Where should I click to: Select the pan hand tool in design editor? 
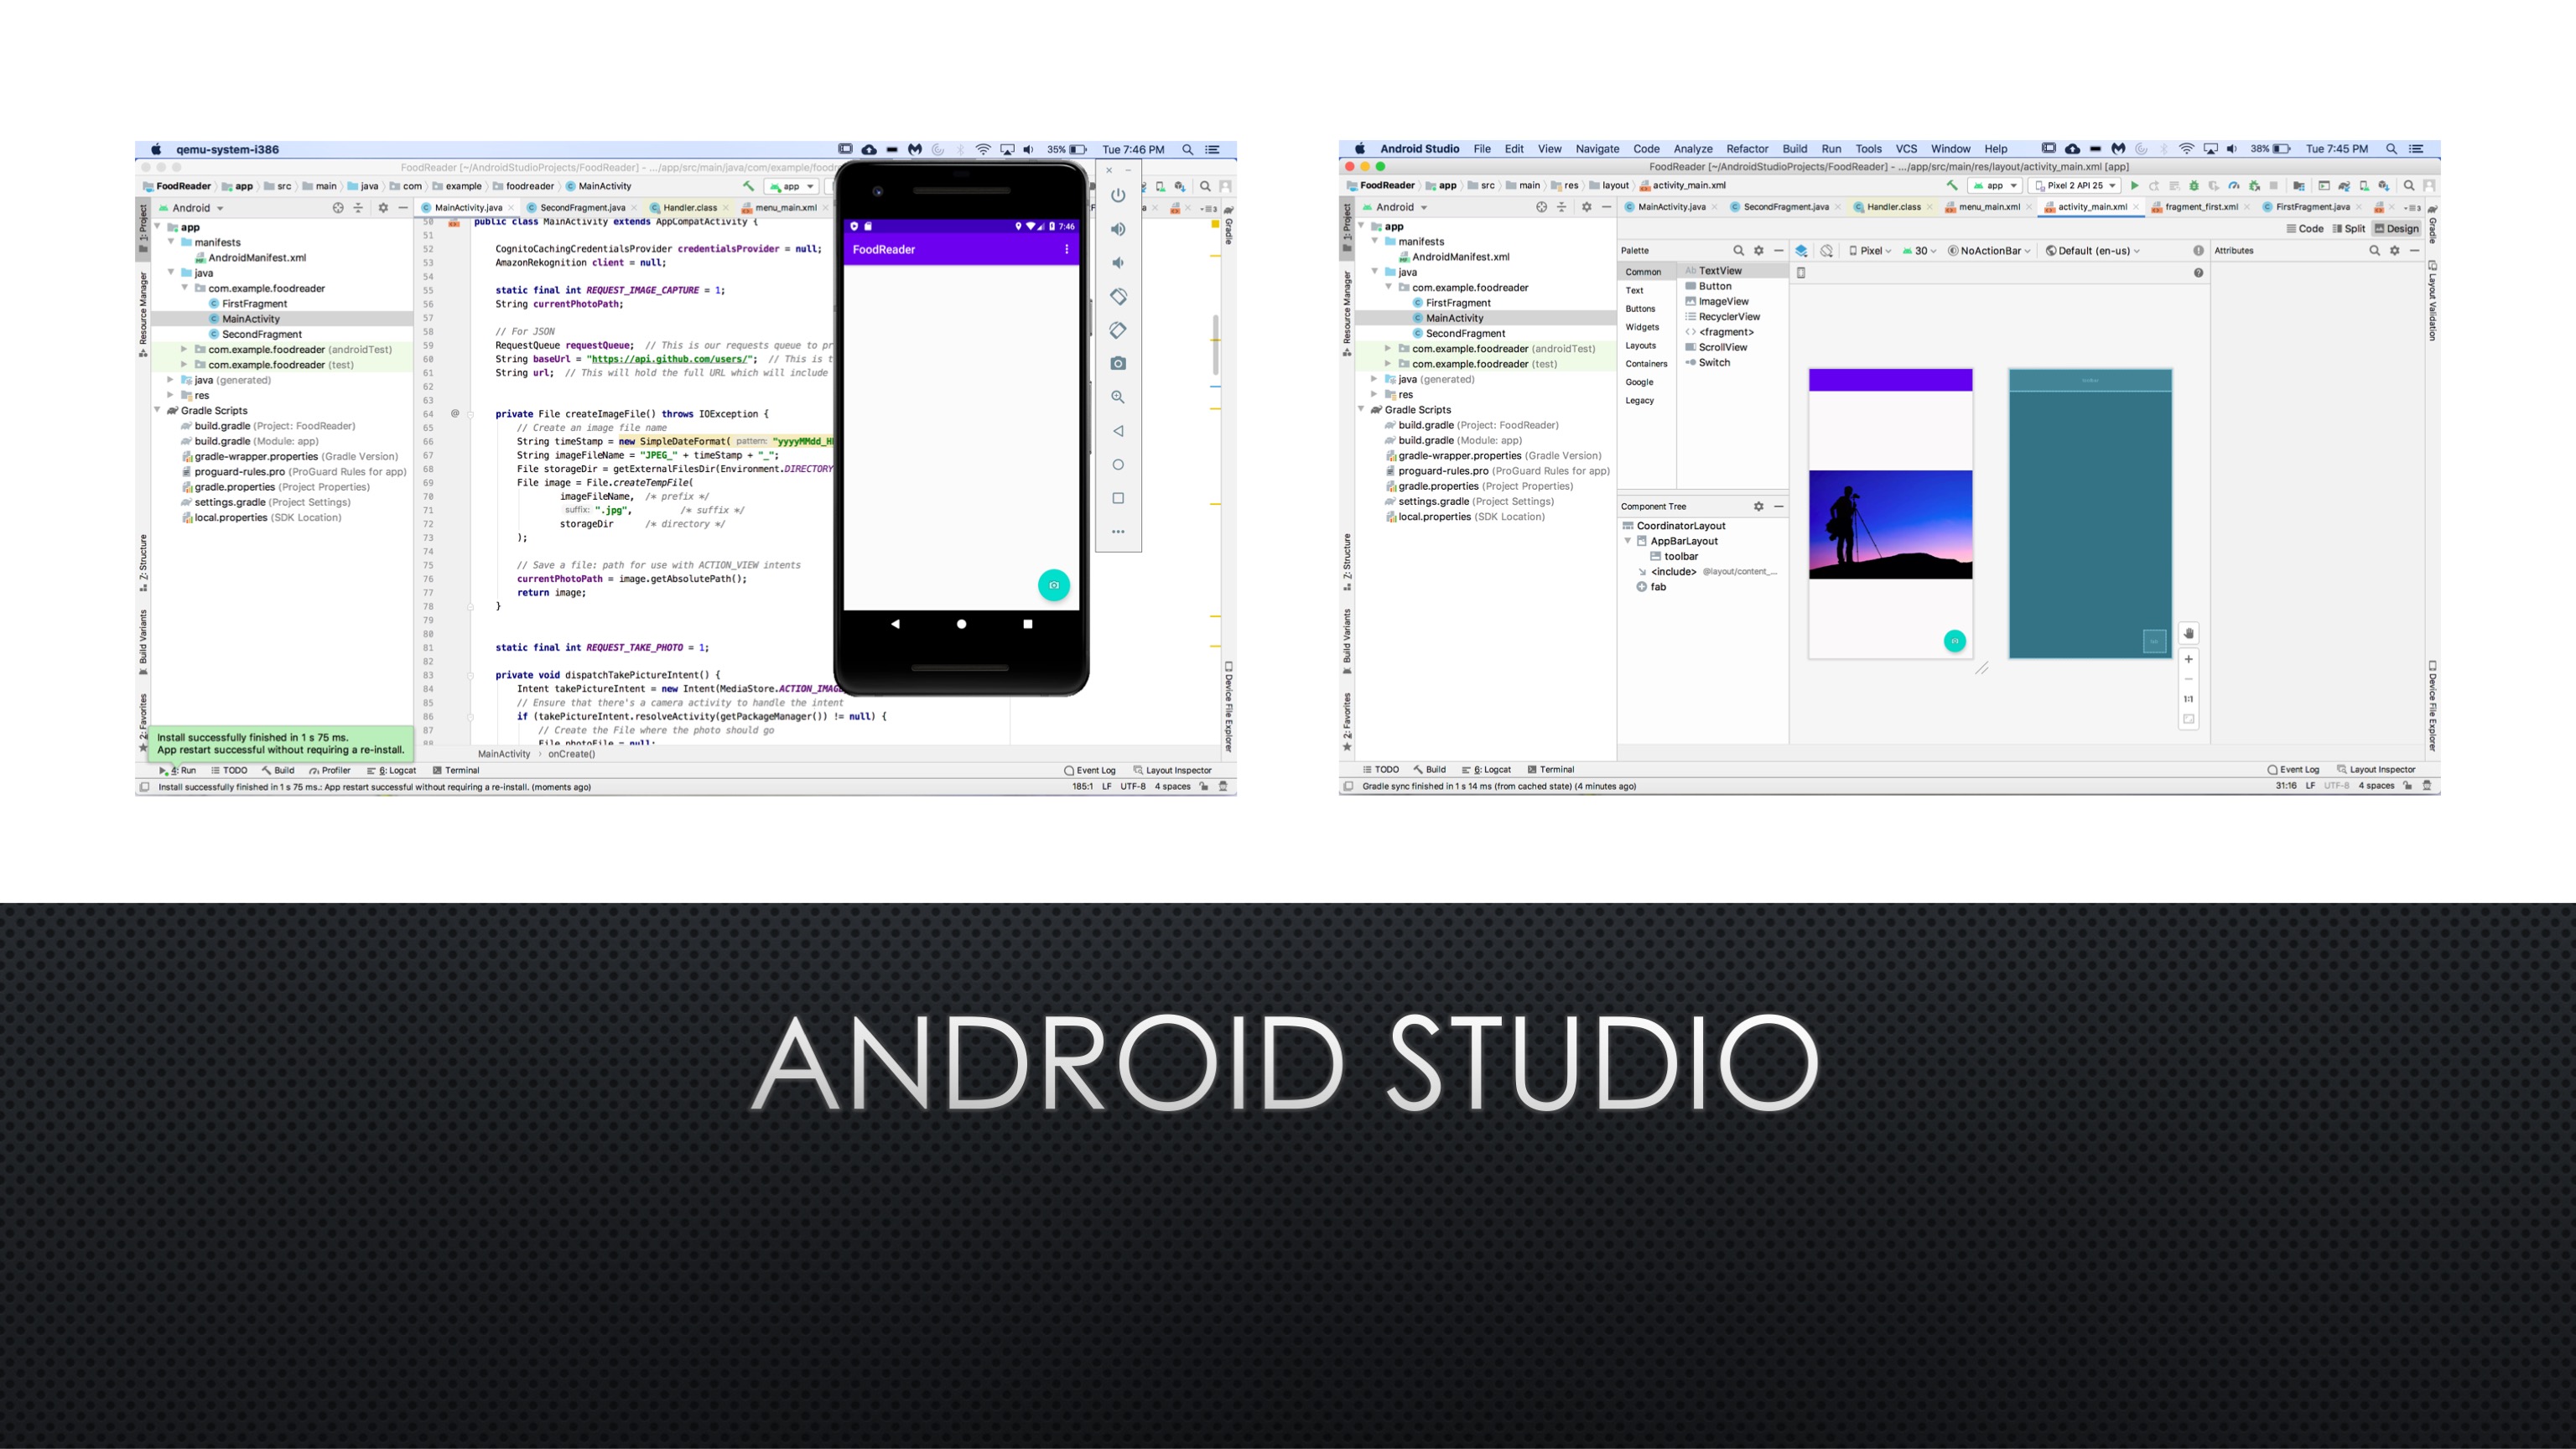2189,633
